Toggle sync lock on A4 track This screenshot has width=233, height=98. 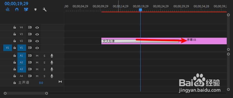pos(30,76)
